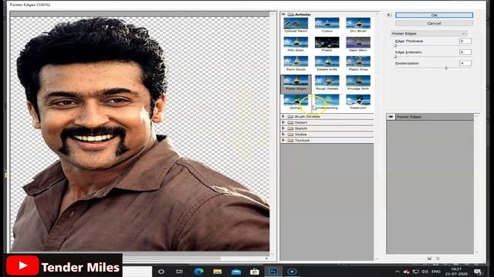The width and height of the screenshot is (494, 277).
Task: Click the Edge Thickness slider handle
Action: [x=395, y=46]
